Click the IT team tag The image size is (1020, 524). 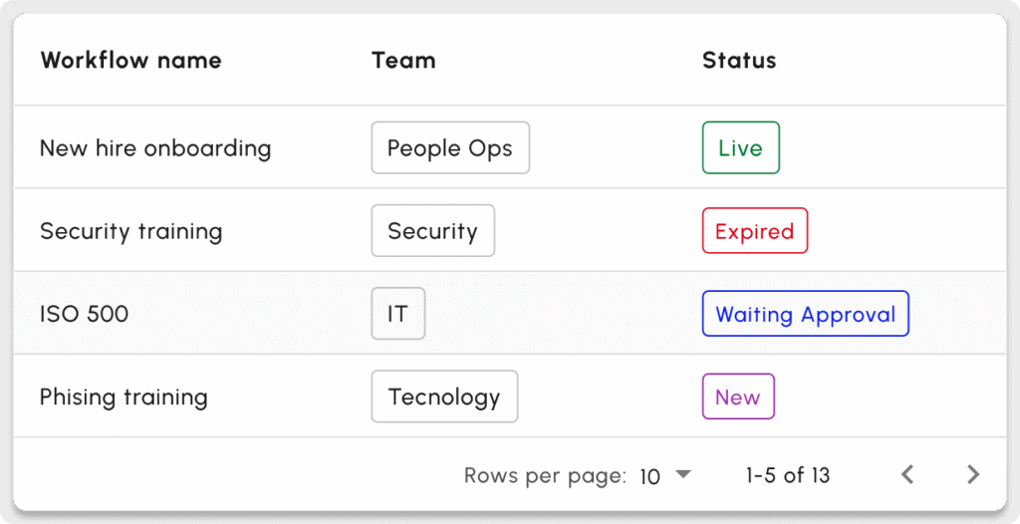tap(397, 314)
